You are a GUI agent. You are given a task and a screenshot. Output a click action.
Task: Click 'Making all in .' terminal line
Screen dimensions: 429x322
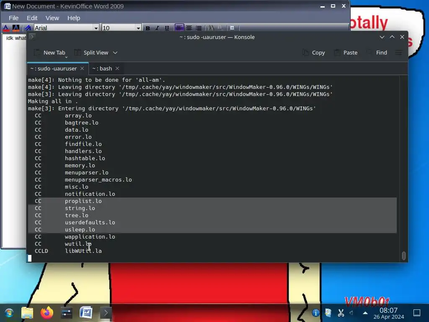pos(53,101)
